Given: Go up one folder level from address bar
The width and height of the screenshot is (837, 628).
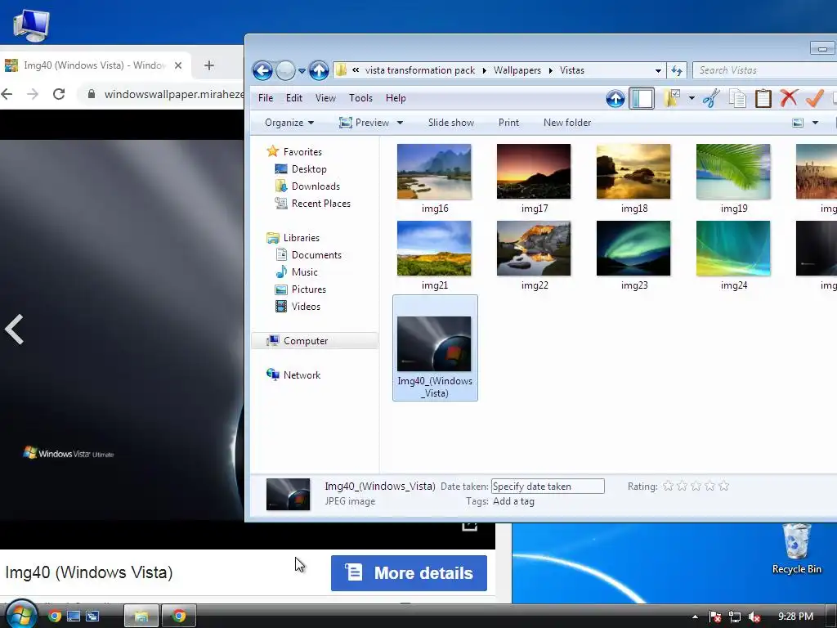Looking at the screenshot, I should [x=319, y=70].
